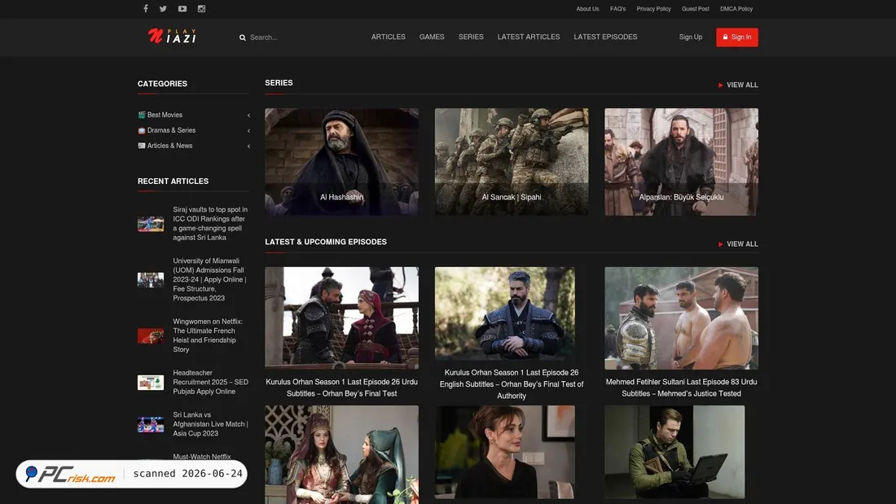896x504 pixels.
Task: Open thumbnail of two women in ottoman dress
Action: (342, 455)
